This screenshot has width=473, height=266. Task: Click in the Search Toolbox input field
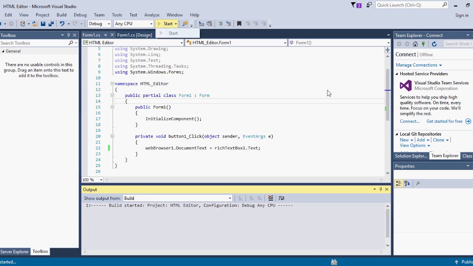[x=33, y=43]
